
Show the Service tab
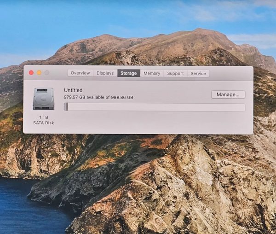point(198,73)
